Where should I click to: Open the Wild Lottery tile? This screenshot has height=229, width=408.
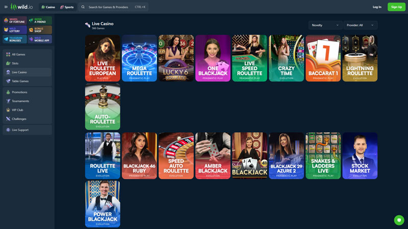pyautogui.click(x=14, y=30)
